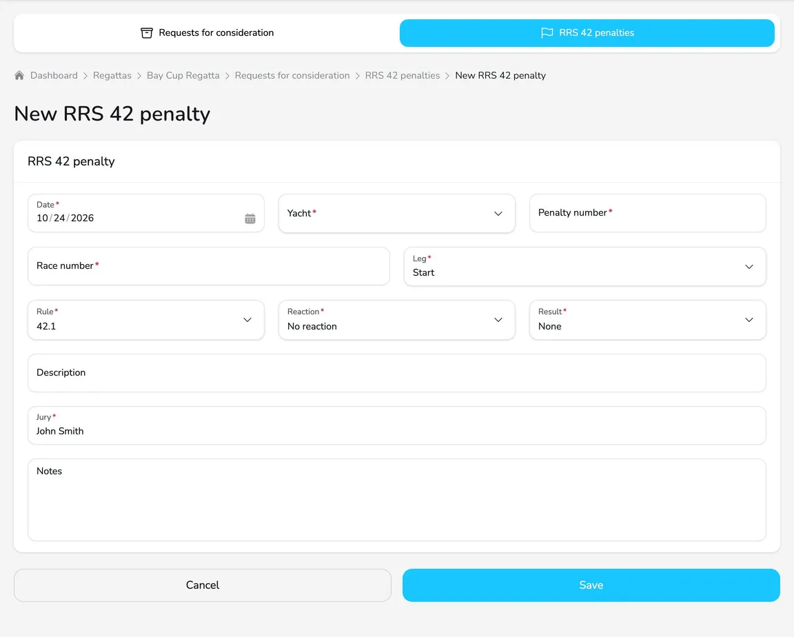794x637 pixels.
Task: Save the new RRS 42 penalty
Action: [591, 585]
